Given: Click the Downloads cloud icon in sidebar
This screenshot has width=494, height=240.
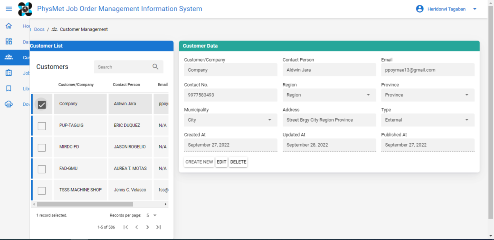Looking at the screenshot, I should (8, 104).
